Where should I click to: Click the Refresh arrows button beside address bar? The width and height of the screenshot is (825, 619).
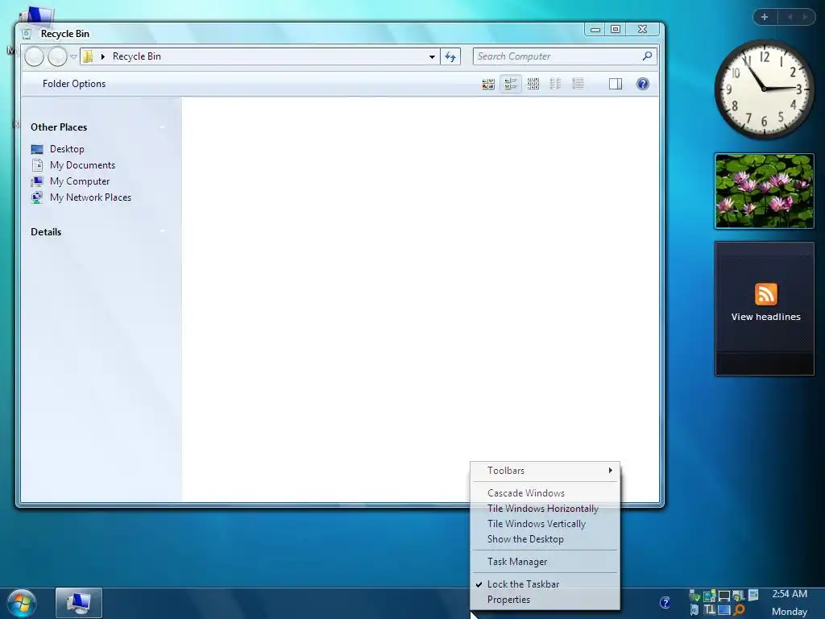pyautogui.click(x=450, y=56)
